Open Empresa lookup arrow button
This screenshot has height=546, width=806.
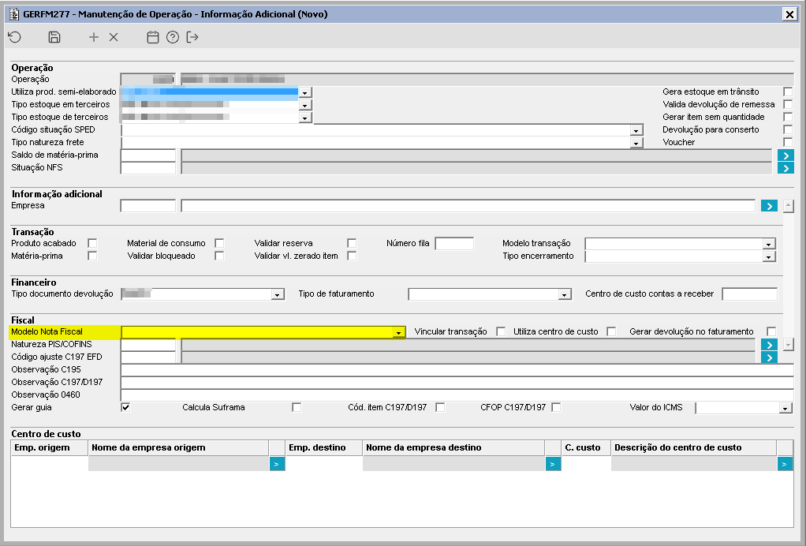(769, 206)
